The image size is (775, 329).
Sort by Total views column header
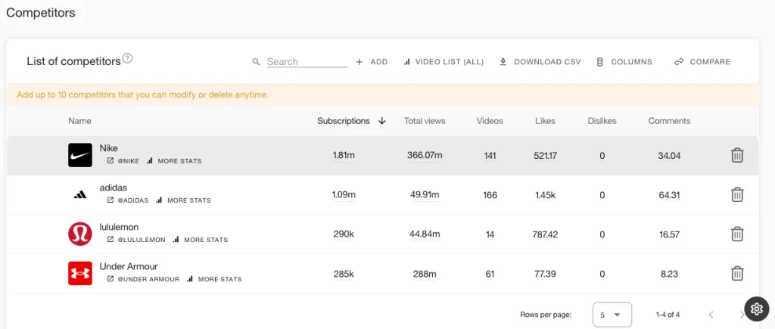click(425, 121)
